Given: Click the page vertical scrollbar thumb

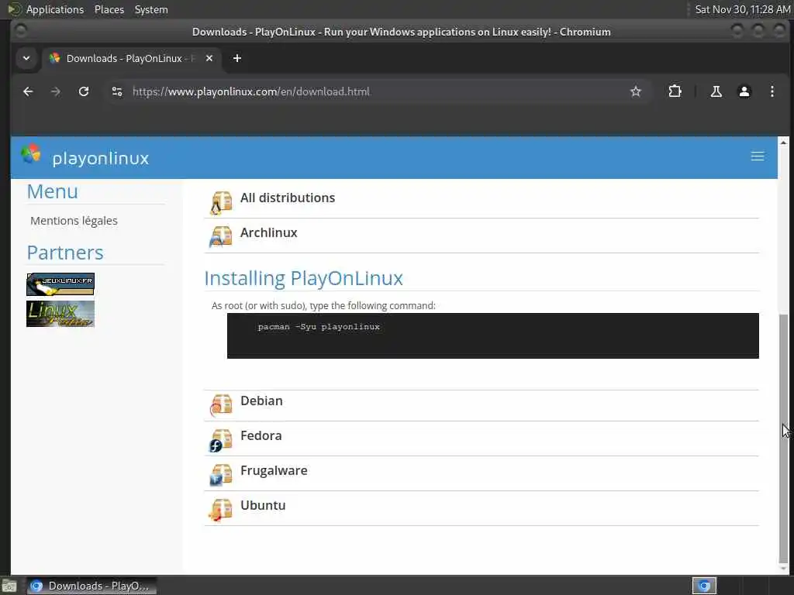Looking at the screenshot, I should click(783, 438).
